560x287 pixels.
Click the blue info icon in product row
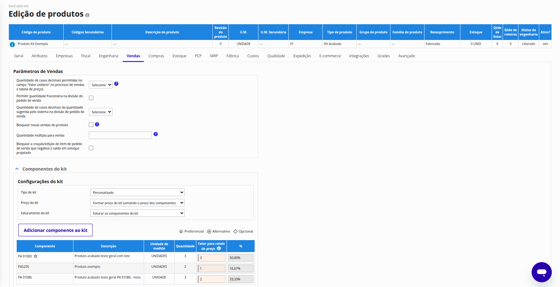[12, 44]
